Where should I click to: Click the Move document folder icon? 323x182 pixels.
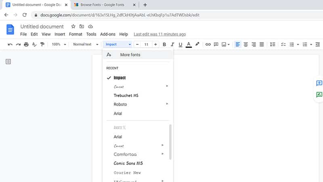pos(82,26)
